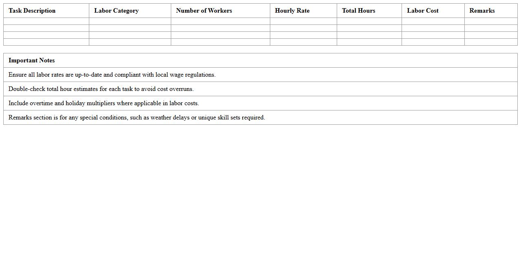This screenshot has height=265, width=521.
Task: Select last empty cell under Total Hours
Action: [x=369, y=42]
